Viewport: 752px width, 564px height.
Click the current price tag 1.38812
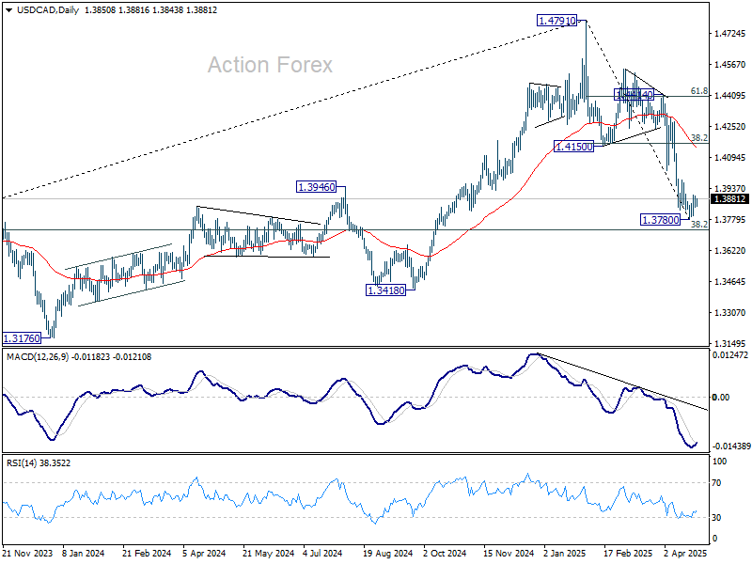click(x=729, y=199)
